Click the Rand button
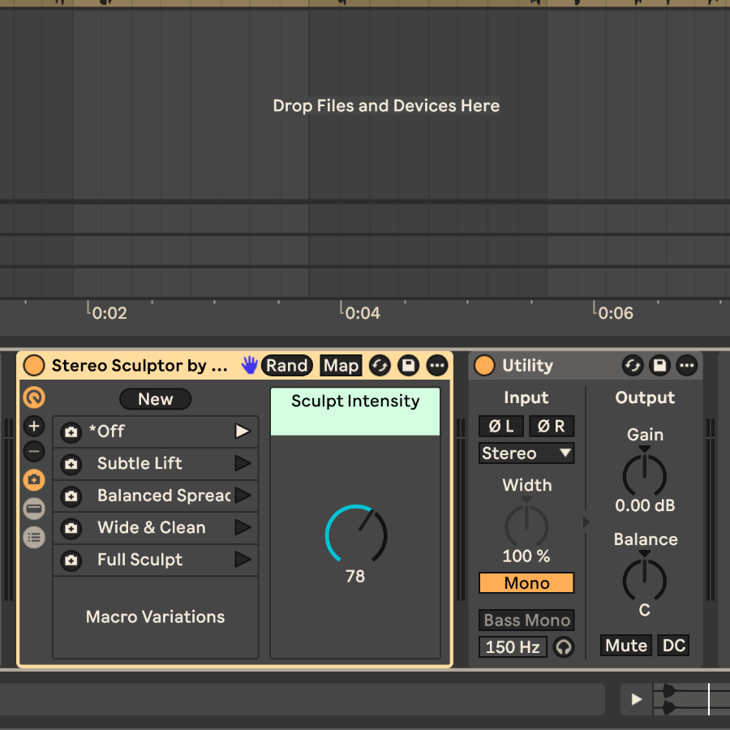This screenshot has width=730, height=730. (287, 366)
